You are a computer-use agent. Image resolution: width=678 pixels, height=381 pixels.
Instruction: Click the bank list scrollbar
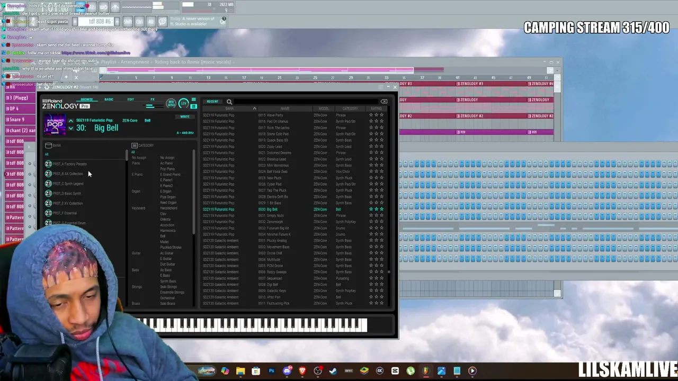pos(127,156)
